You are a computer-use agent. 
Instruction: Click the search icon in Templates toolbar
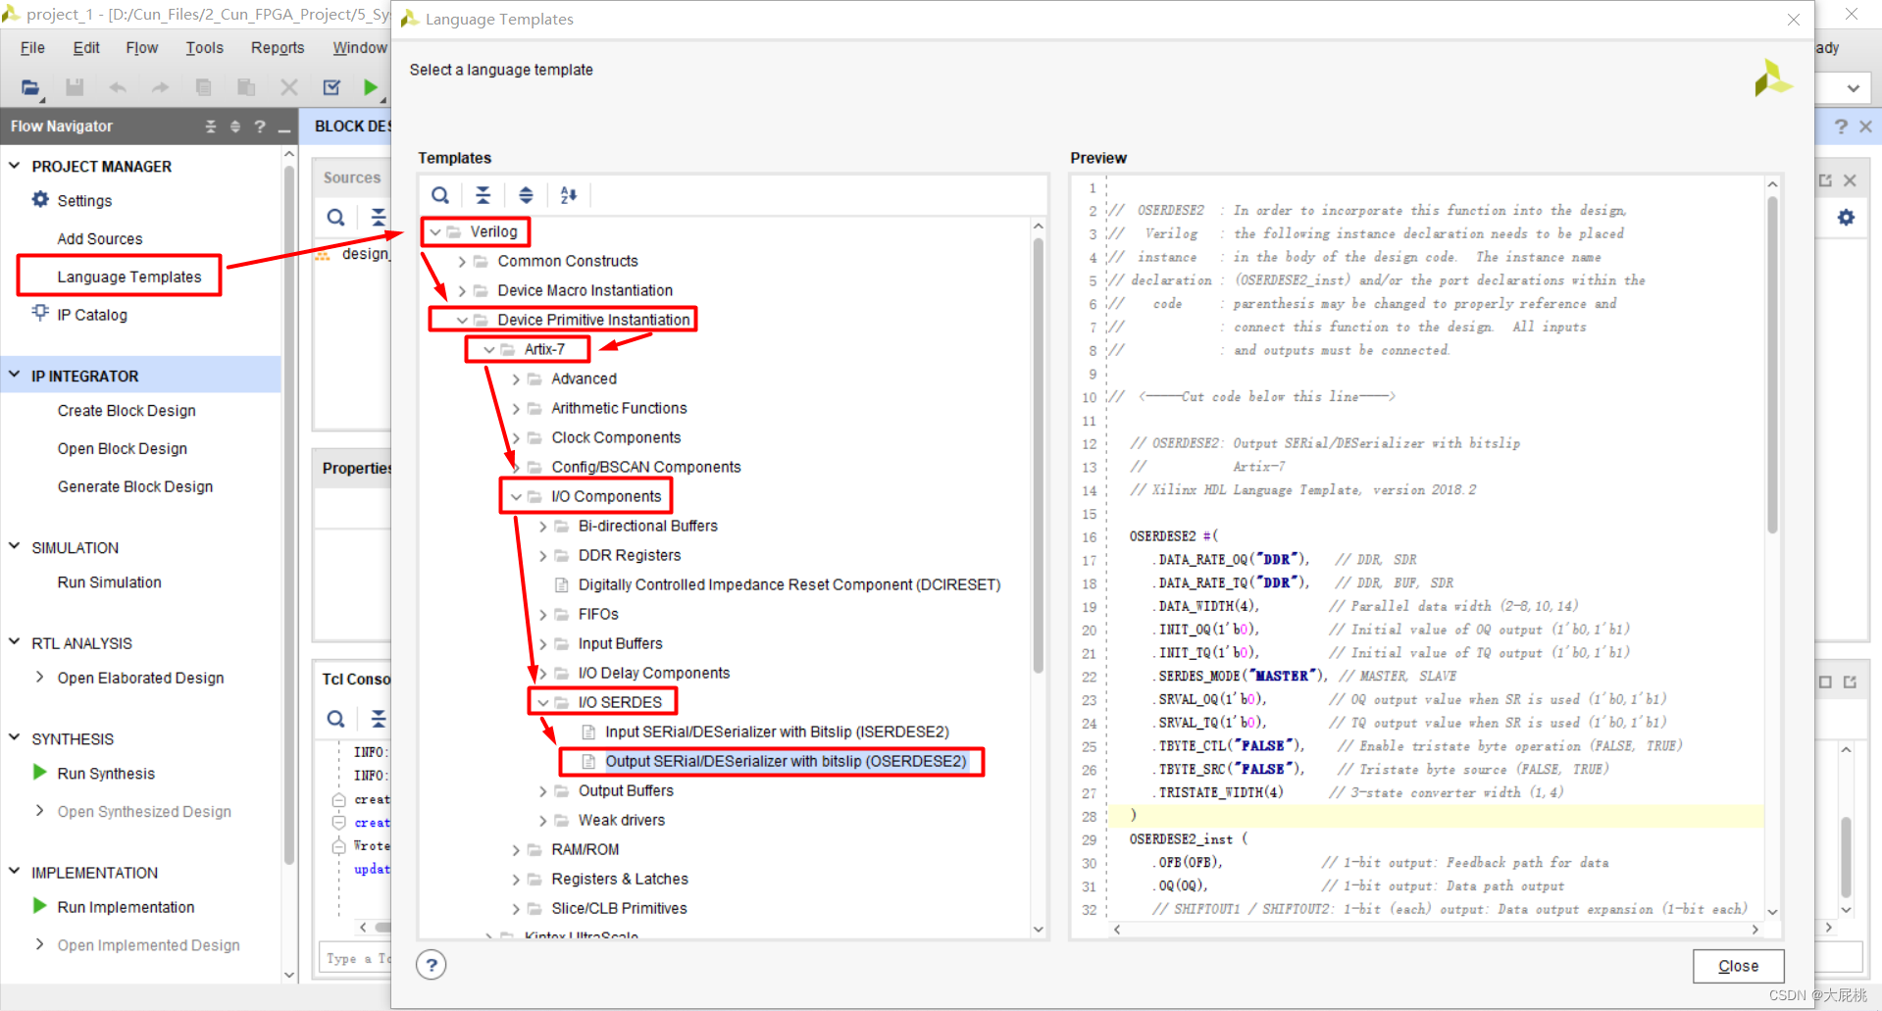coord(440,195)
